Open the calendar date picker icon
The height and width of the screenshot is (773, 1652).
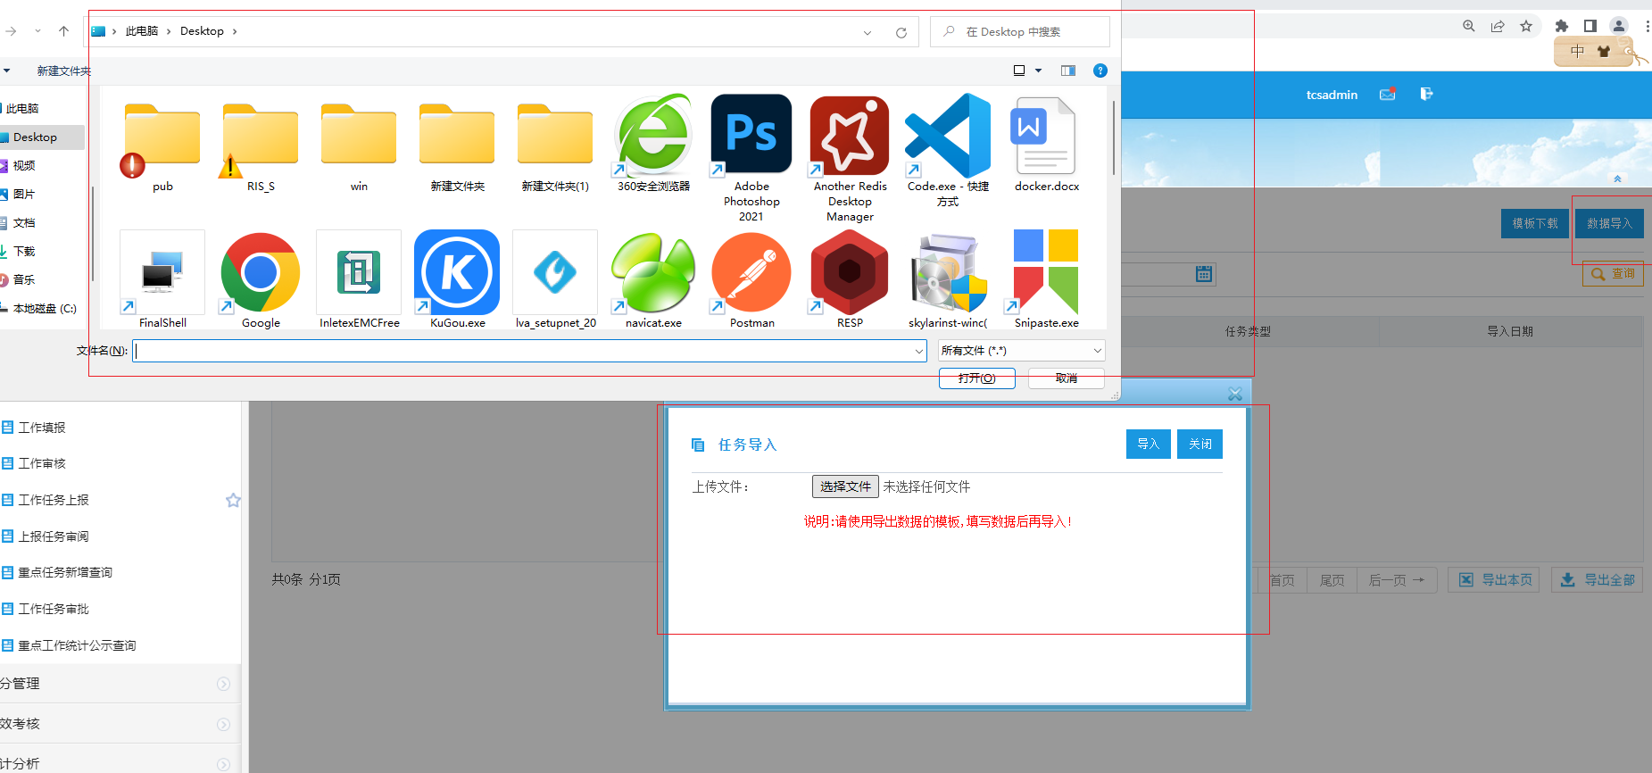click(x=1204, y=274)
